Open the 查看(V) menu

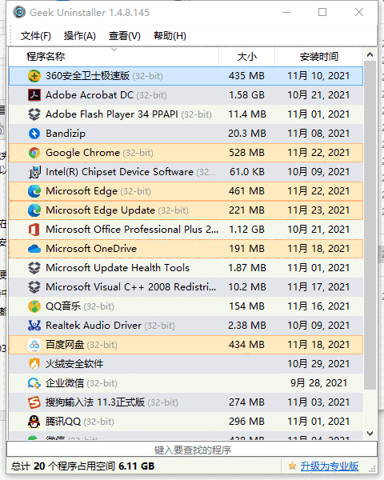tap(124, 36)
